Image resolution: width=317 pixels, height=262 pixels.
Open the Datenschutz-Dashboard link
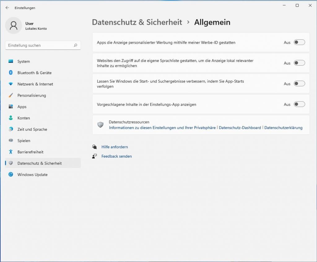coord(240,128)
